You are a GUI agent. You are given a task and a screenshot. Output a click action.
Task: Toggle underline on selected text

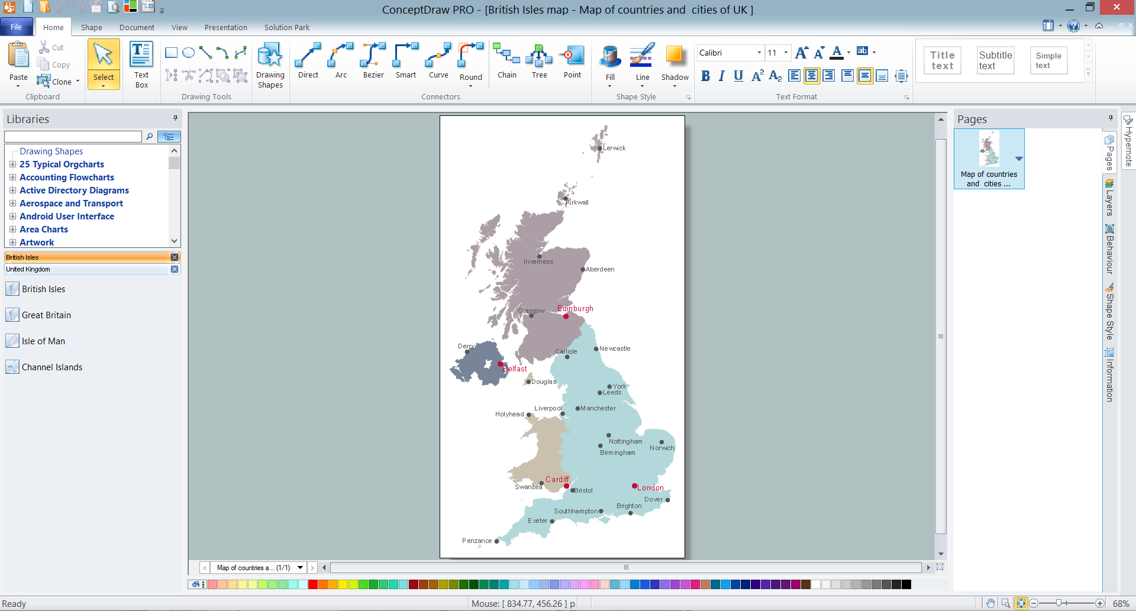[x=738, y=76]
